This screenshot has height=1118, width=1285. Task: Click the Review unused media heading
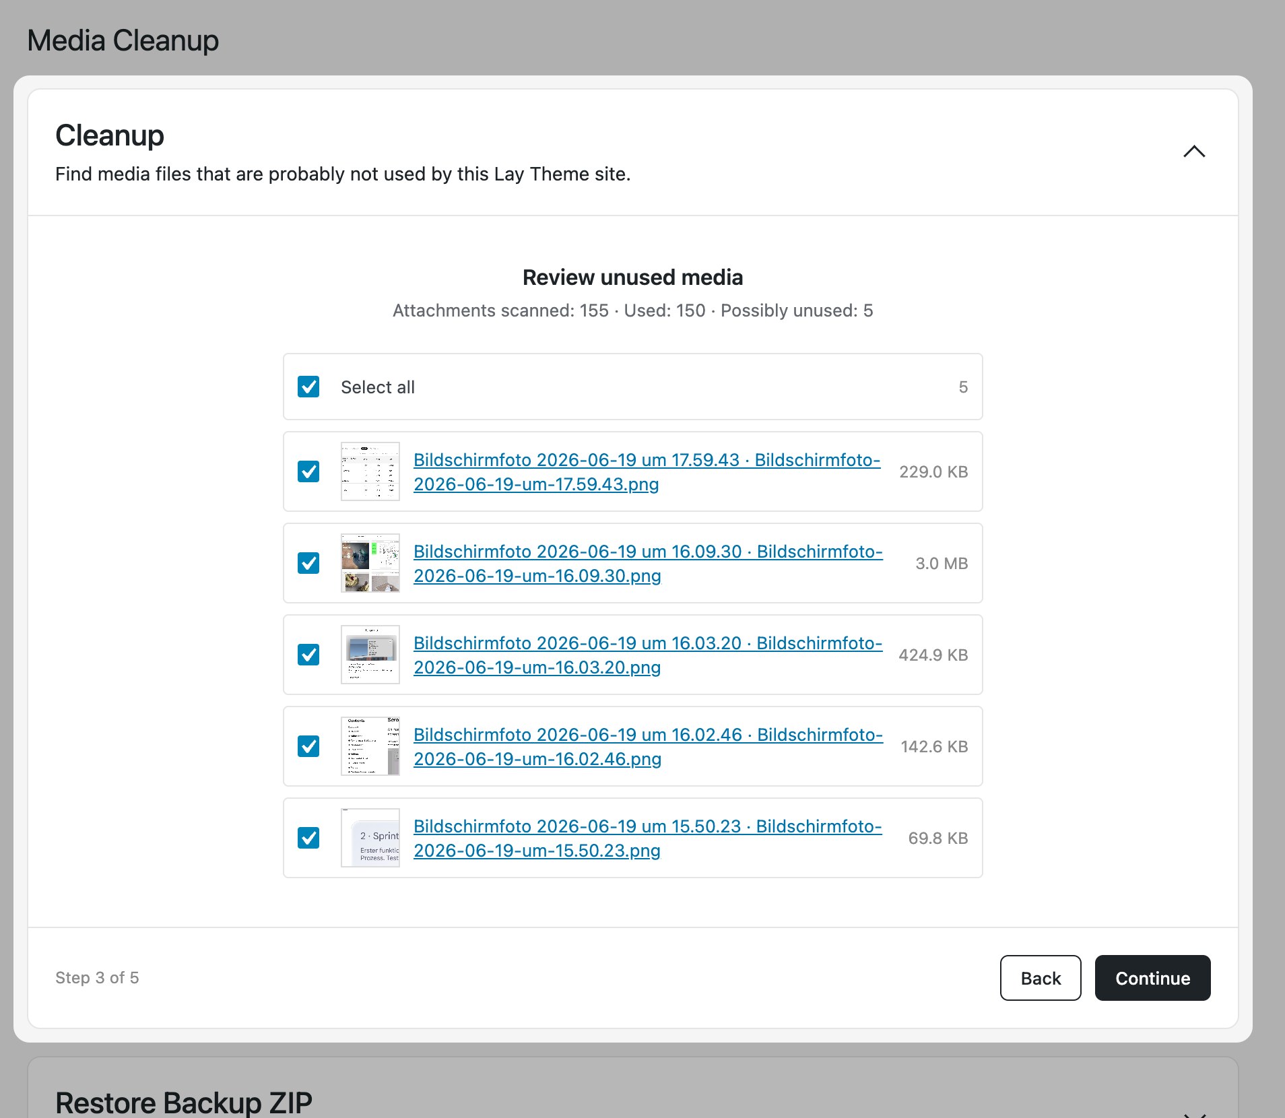pyautogui.click(x=633, y=277)
